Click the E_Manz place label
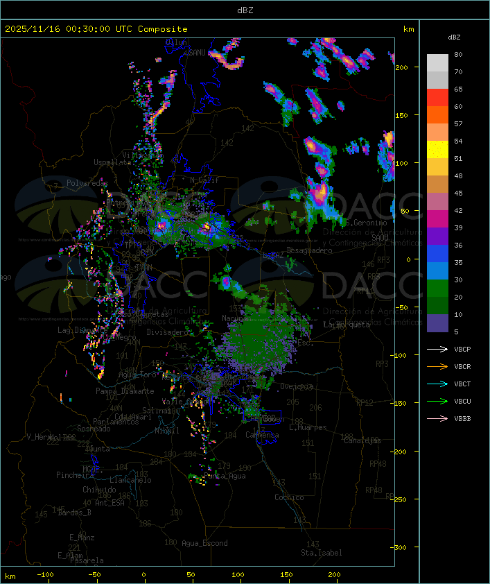The image size is (490, 584). pos(82,538)
